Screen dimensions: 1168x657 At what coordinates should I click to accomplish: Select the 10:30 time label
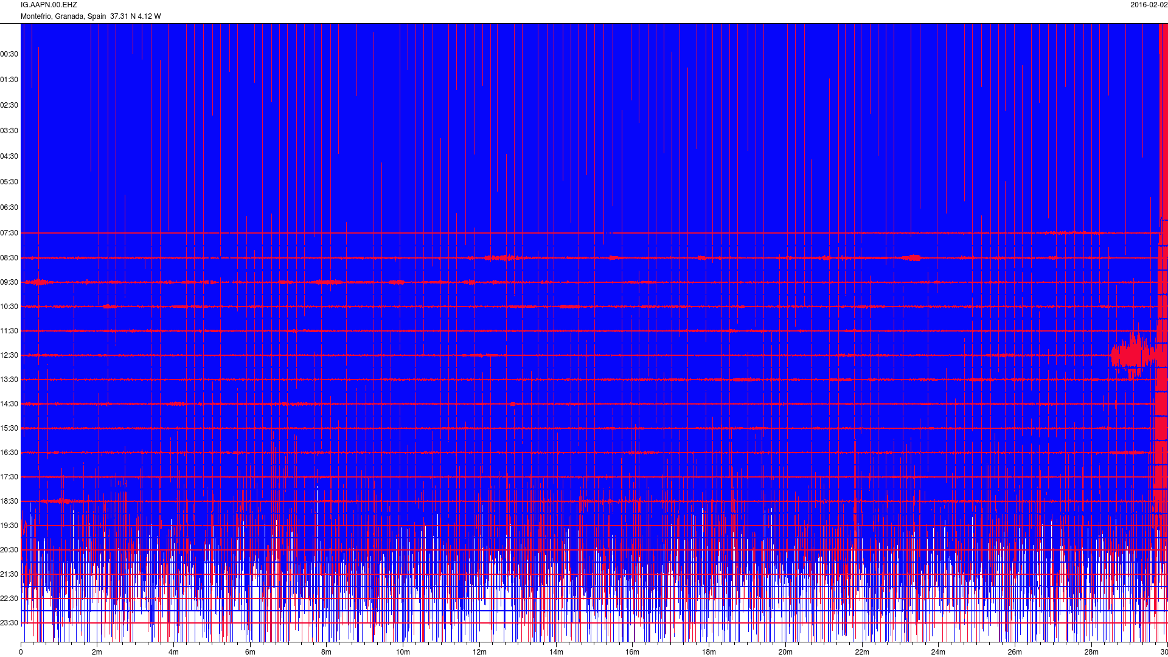[9, 307]
